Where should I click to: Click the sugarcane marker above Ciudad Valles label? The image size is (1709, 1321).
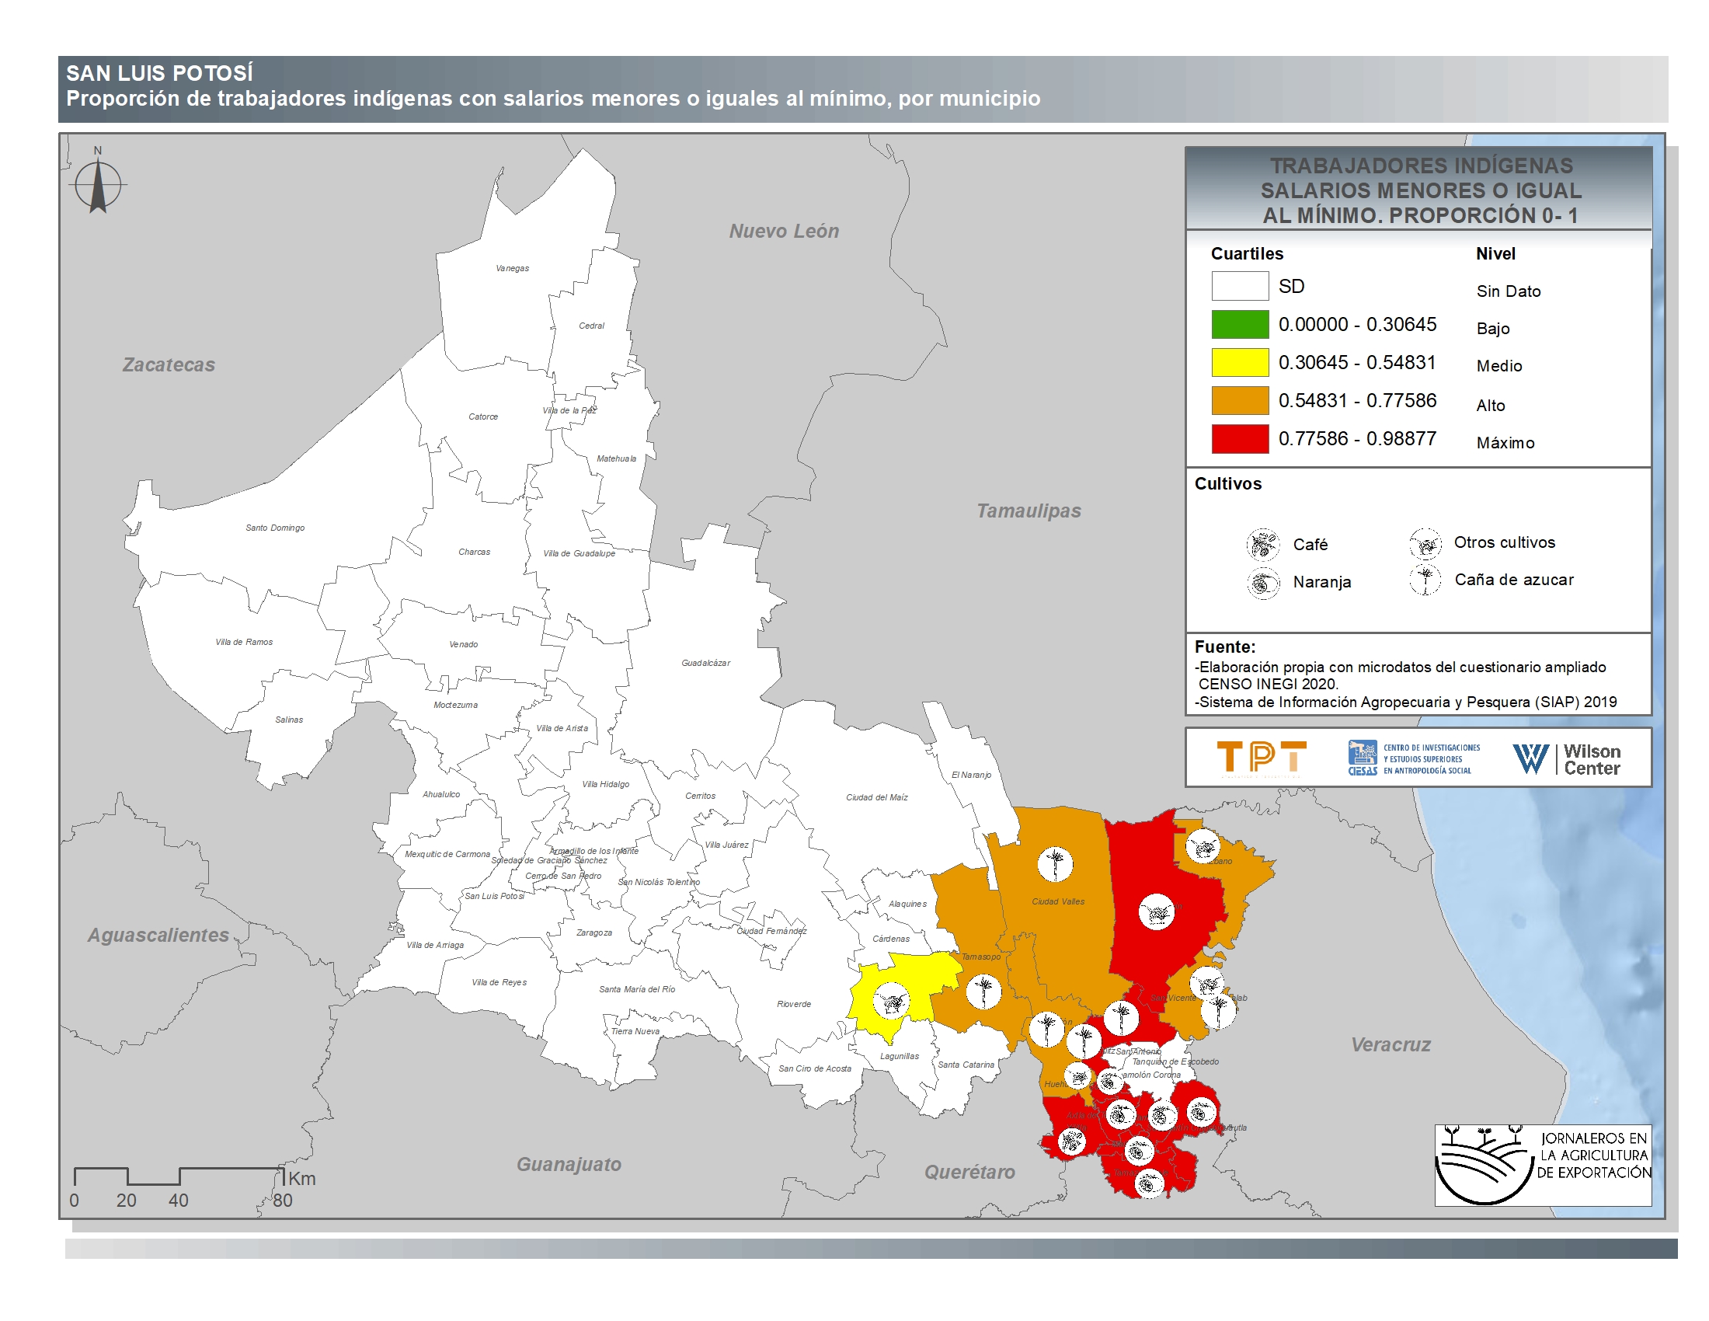(x=1055, y=864)
